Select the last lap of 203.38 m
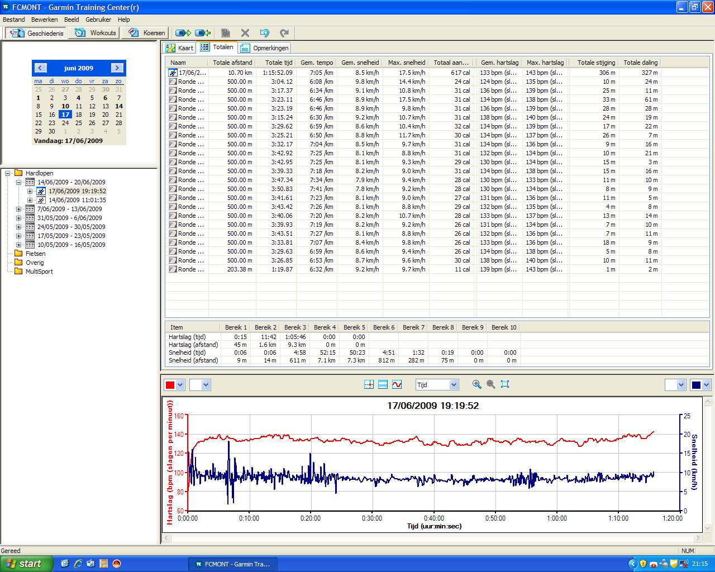Image resolution: width=715 pixels, height=572 pixels. pyautogui.click(x=413, y=269)
